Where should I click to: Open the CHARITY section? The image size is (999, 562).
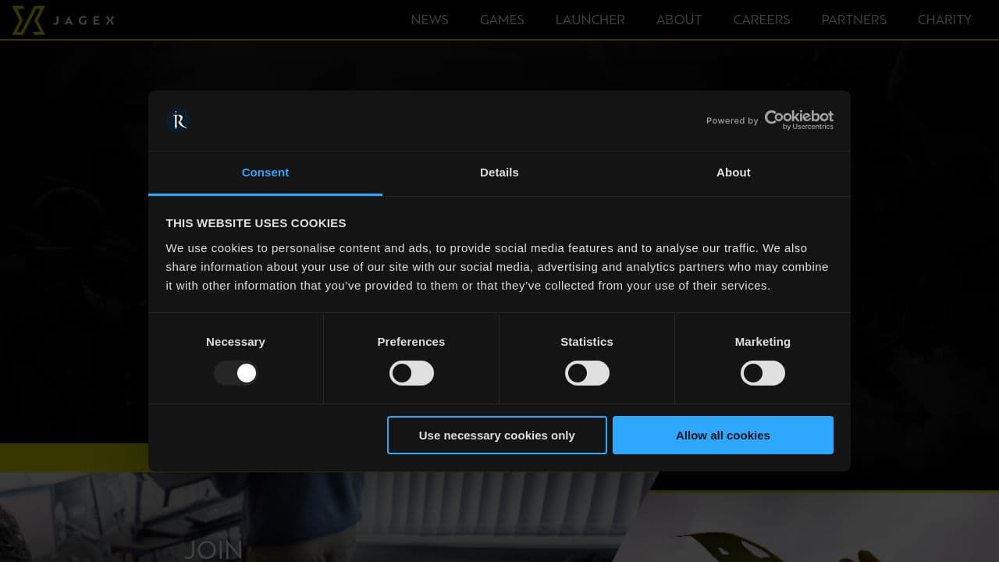[944, 20]
